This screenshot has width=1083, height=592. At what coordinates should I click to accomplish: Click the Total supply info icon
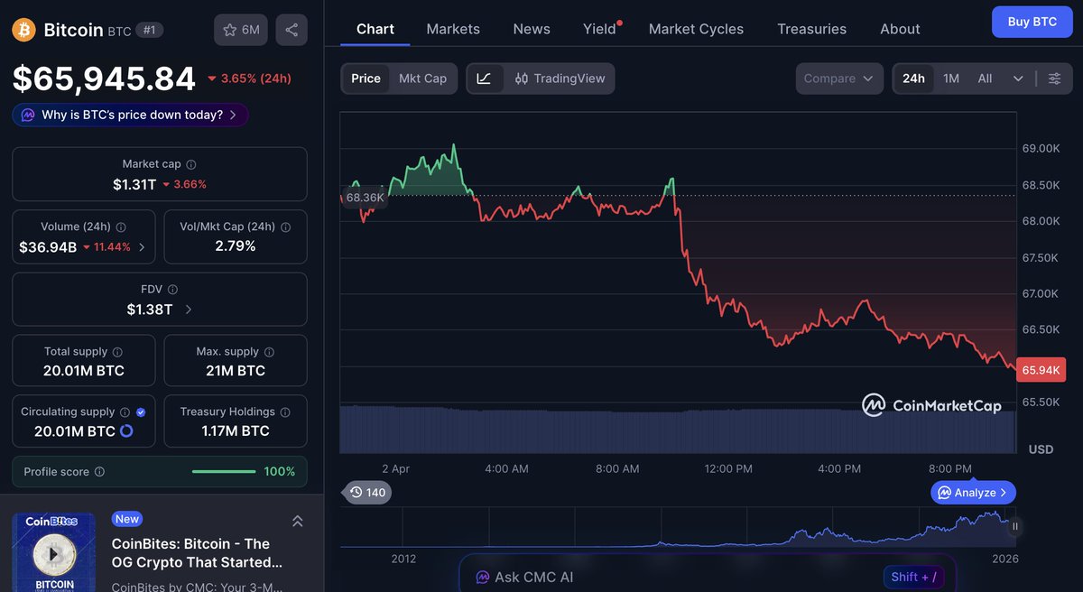117,352
